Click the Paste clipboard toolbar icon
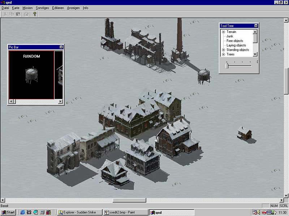The image size is (289, 216). tap(18, 14)
